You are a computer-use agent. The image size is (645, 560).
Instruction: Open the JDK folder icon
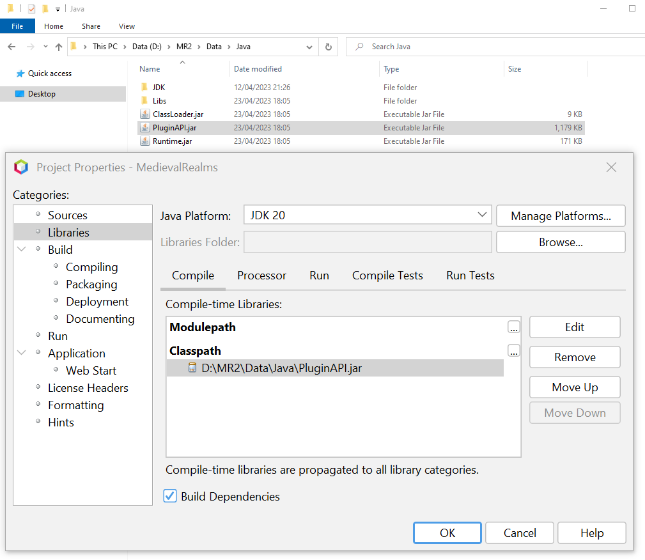coord(144,87)
